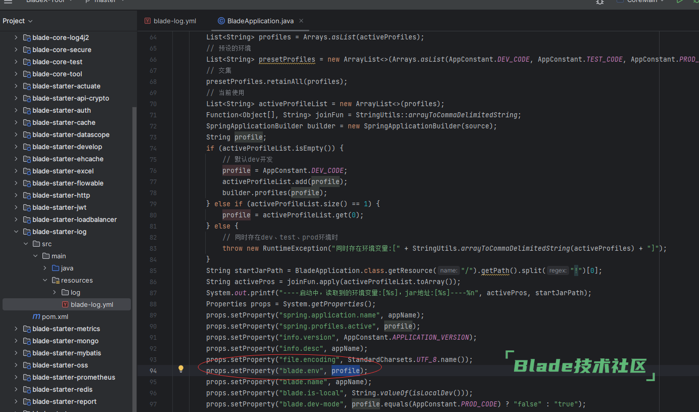Select the blade-starter-http module
This screenshot has width=699, height=412.
point(61,195)
